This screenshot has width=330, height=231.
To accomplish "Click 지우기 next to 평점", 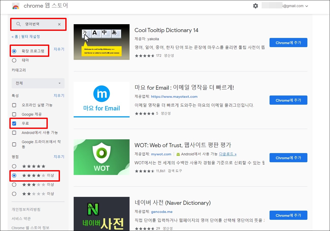I will coord(59,157).
